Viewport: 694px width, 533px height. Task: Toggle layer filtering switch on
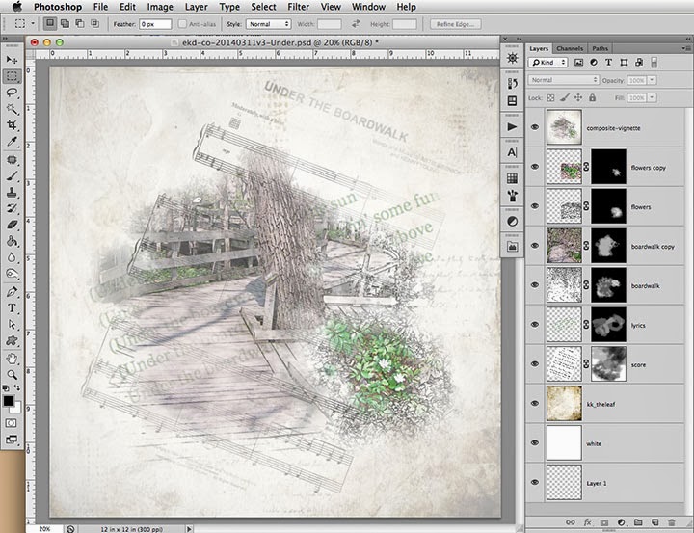coord(654,63)
